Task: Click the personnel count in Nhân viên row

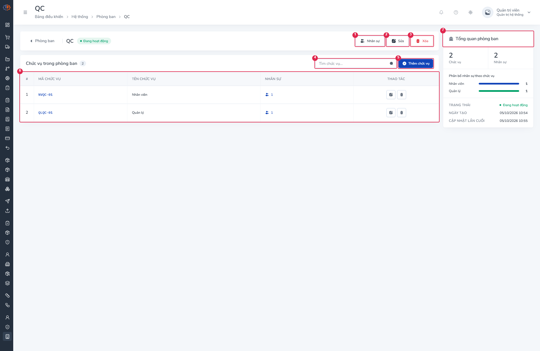Action: [x=269, y=95]
